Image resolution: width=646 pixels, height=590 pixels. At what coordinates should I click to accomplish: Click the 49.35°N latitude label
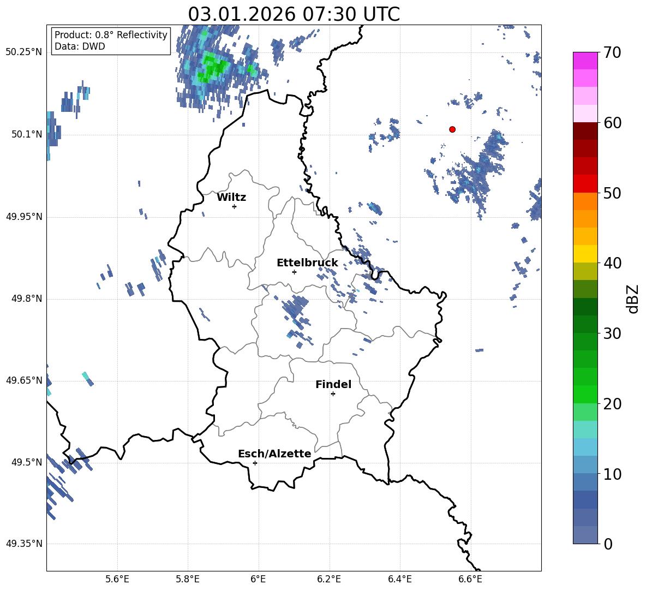pyautogui.click(x=24, y=544)
